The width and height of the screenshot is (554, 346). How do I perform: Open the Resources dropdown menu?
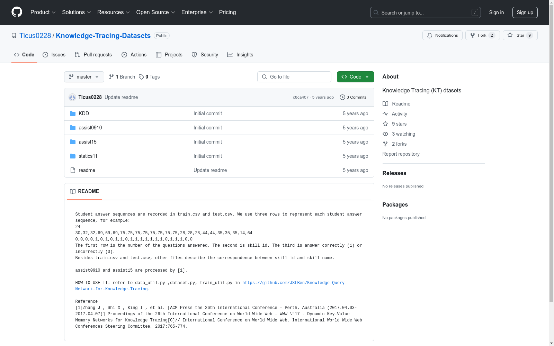click(114, 12)
